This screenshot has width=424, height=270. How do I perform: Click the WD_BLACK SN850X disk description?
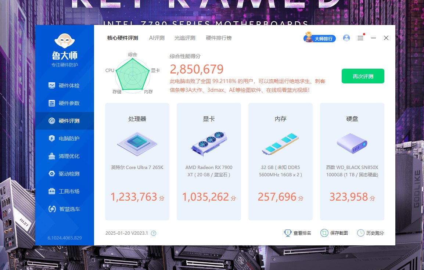click(352, 171)
